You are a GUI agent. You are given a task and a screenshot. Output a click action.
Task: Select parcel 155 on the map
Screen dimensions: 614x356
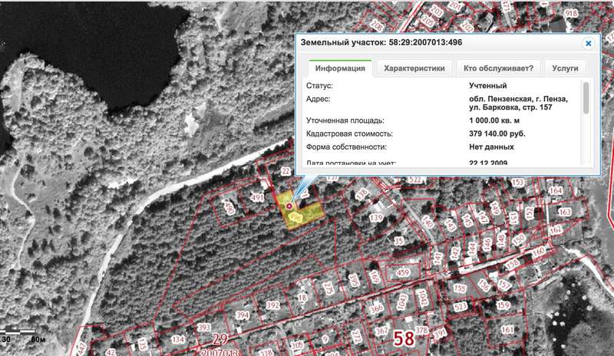coord(460,288)
